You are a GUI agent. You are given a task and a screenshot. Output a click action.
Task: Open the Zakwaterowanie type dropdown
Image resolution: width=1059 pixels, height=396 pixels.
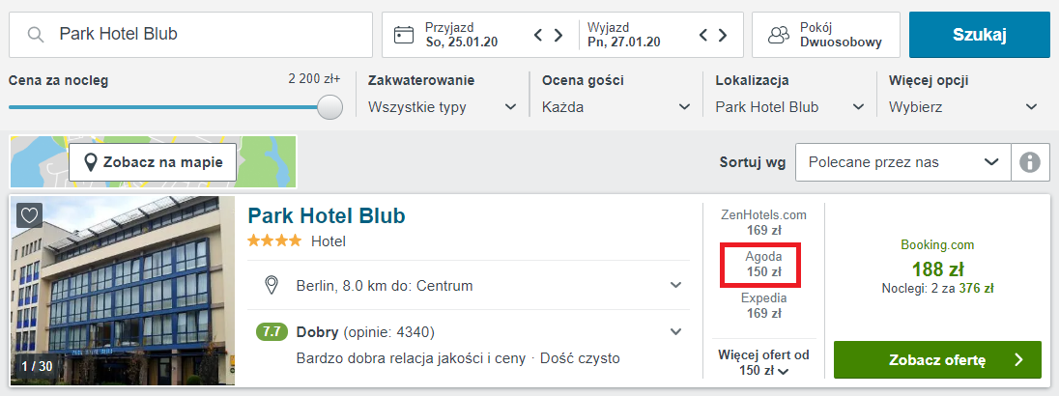pyautogui.click(x=444, y=106)
